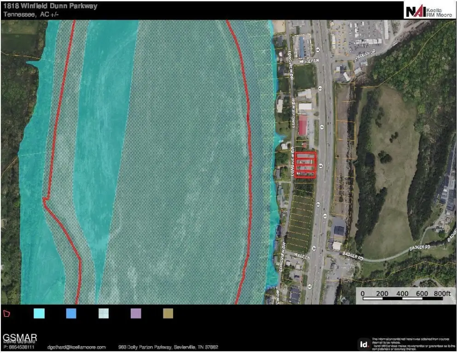This screenshot has width=457, height=353.
Task: Click the red-outlined subject parcels
Action: 305,165
